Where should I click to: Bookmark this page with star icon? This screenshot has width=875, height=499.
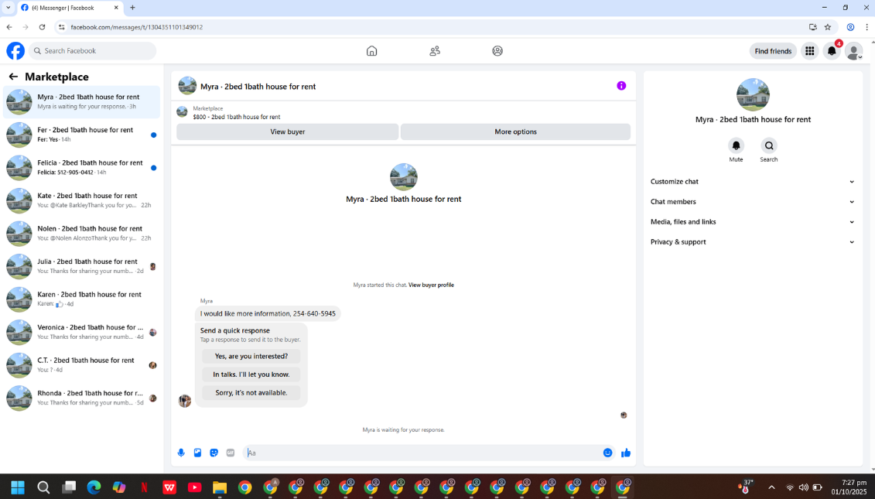(828, 27)
